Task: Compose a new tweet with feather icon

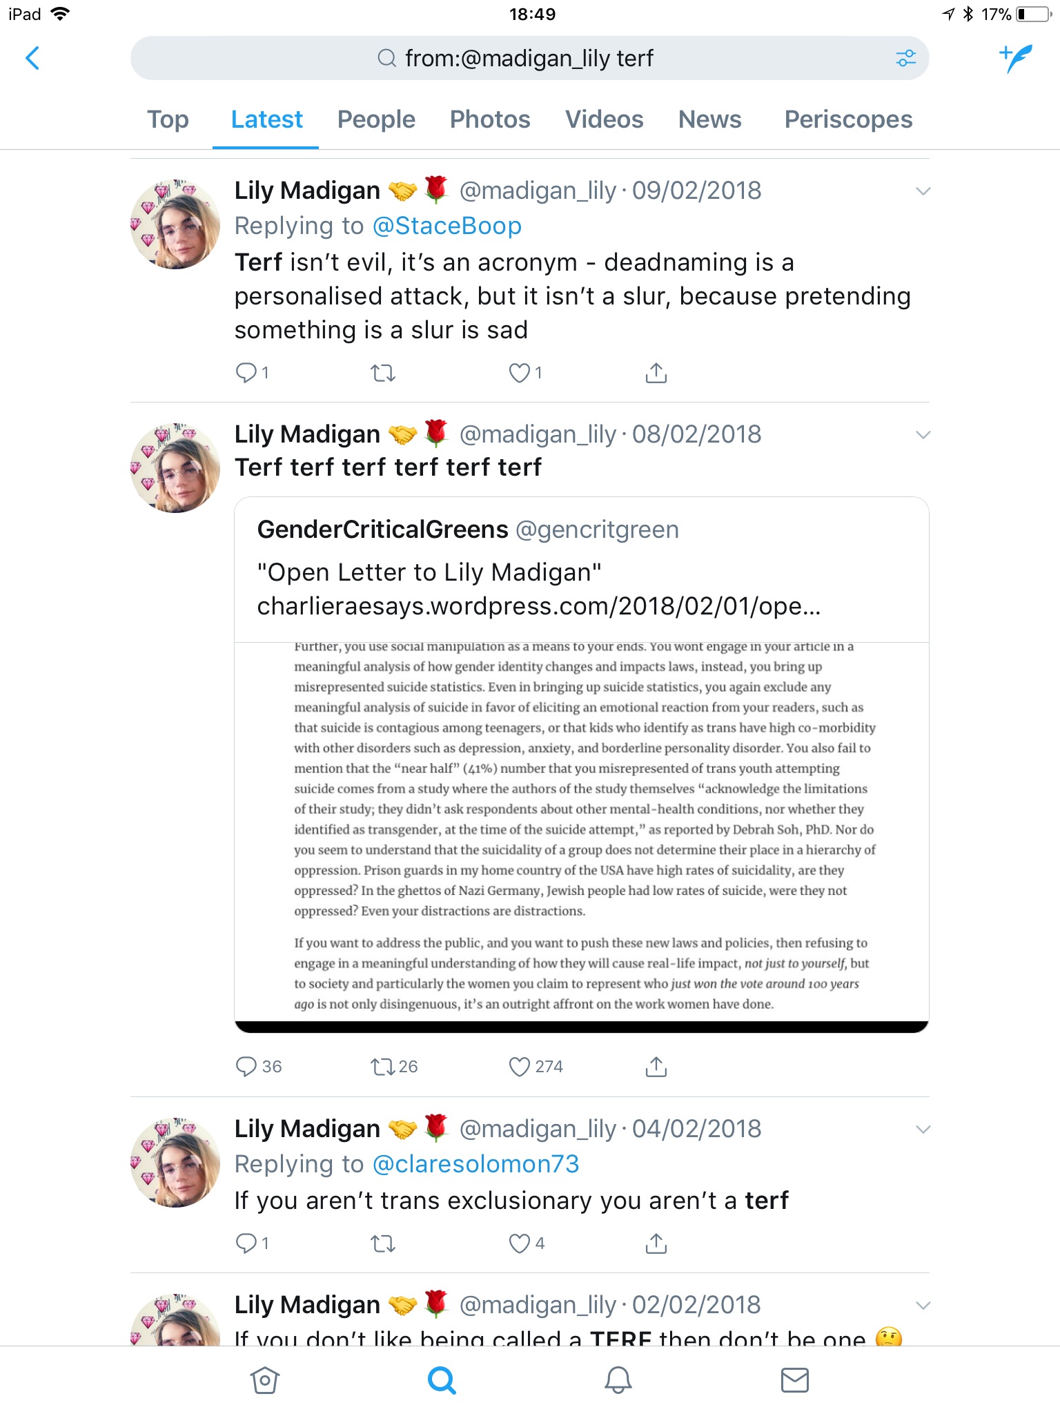Action: click(x=1016, y=58)
